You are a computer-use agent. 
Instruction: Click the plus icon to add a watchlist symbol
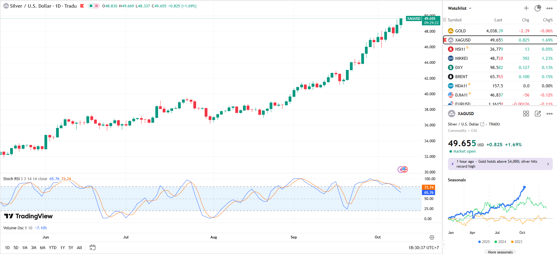(526, 8)
